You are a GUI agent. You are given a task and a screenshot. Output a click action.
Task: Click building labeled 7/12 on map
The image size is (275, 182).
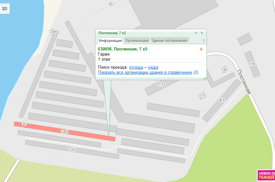point(162,86)
